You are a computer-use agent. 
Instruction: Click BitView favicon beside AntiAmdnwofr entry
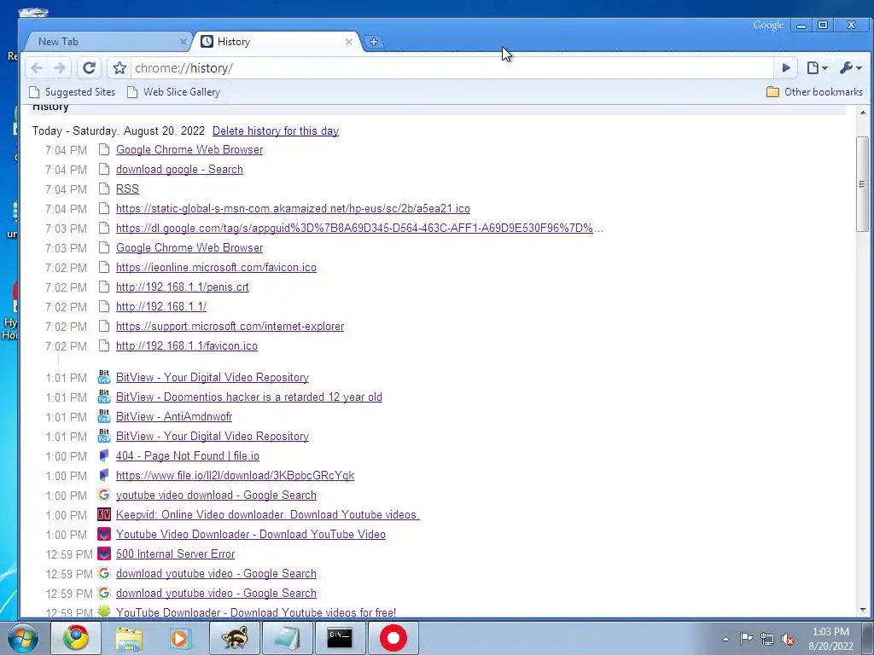click(x=103, y=416)
